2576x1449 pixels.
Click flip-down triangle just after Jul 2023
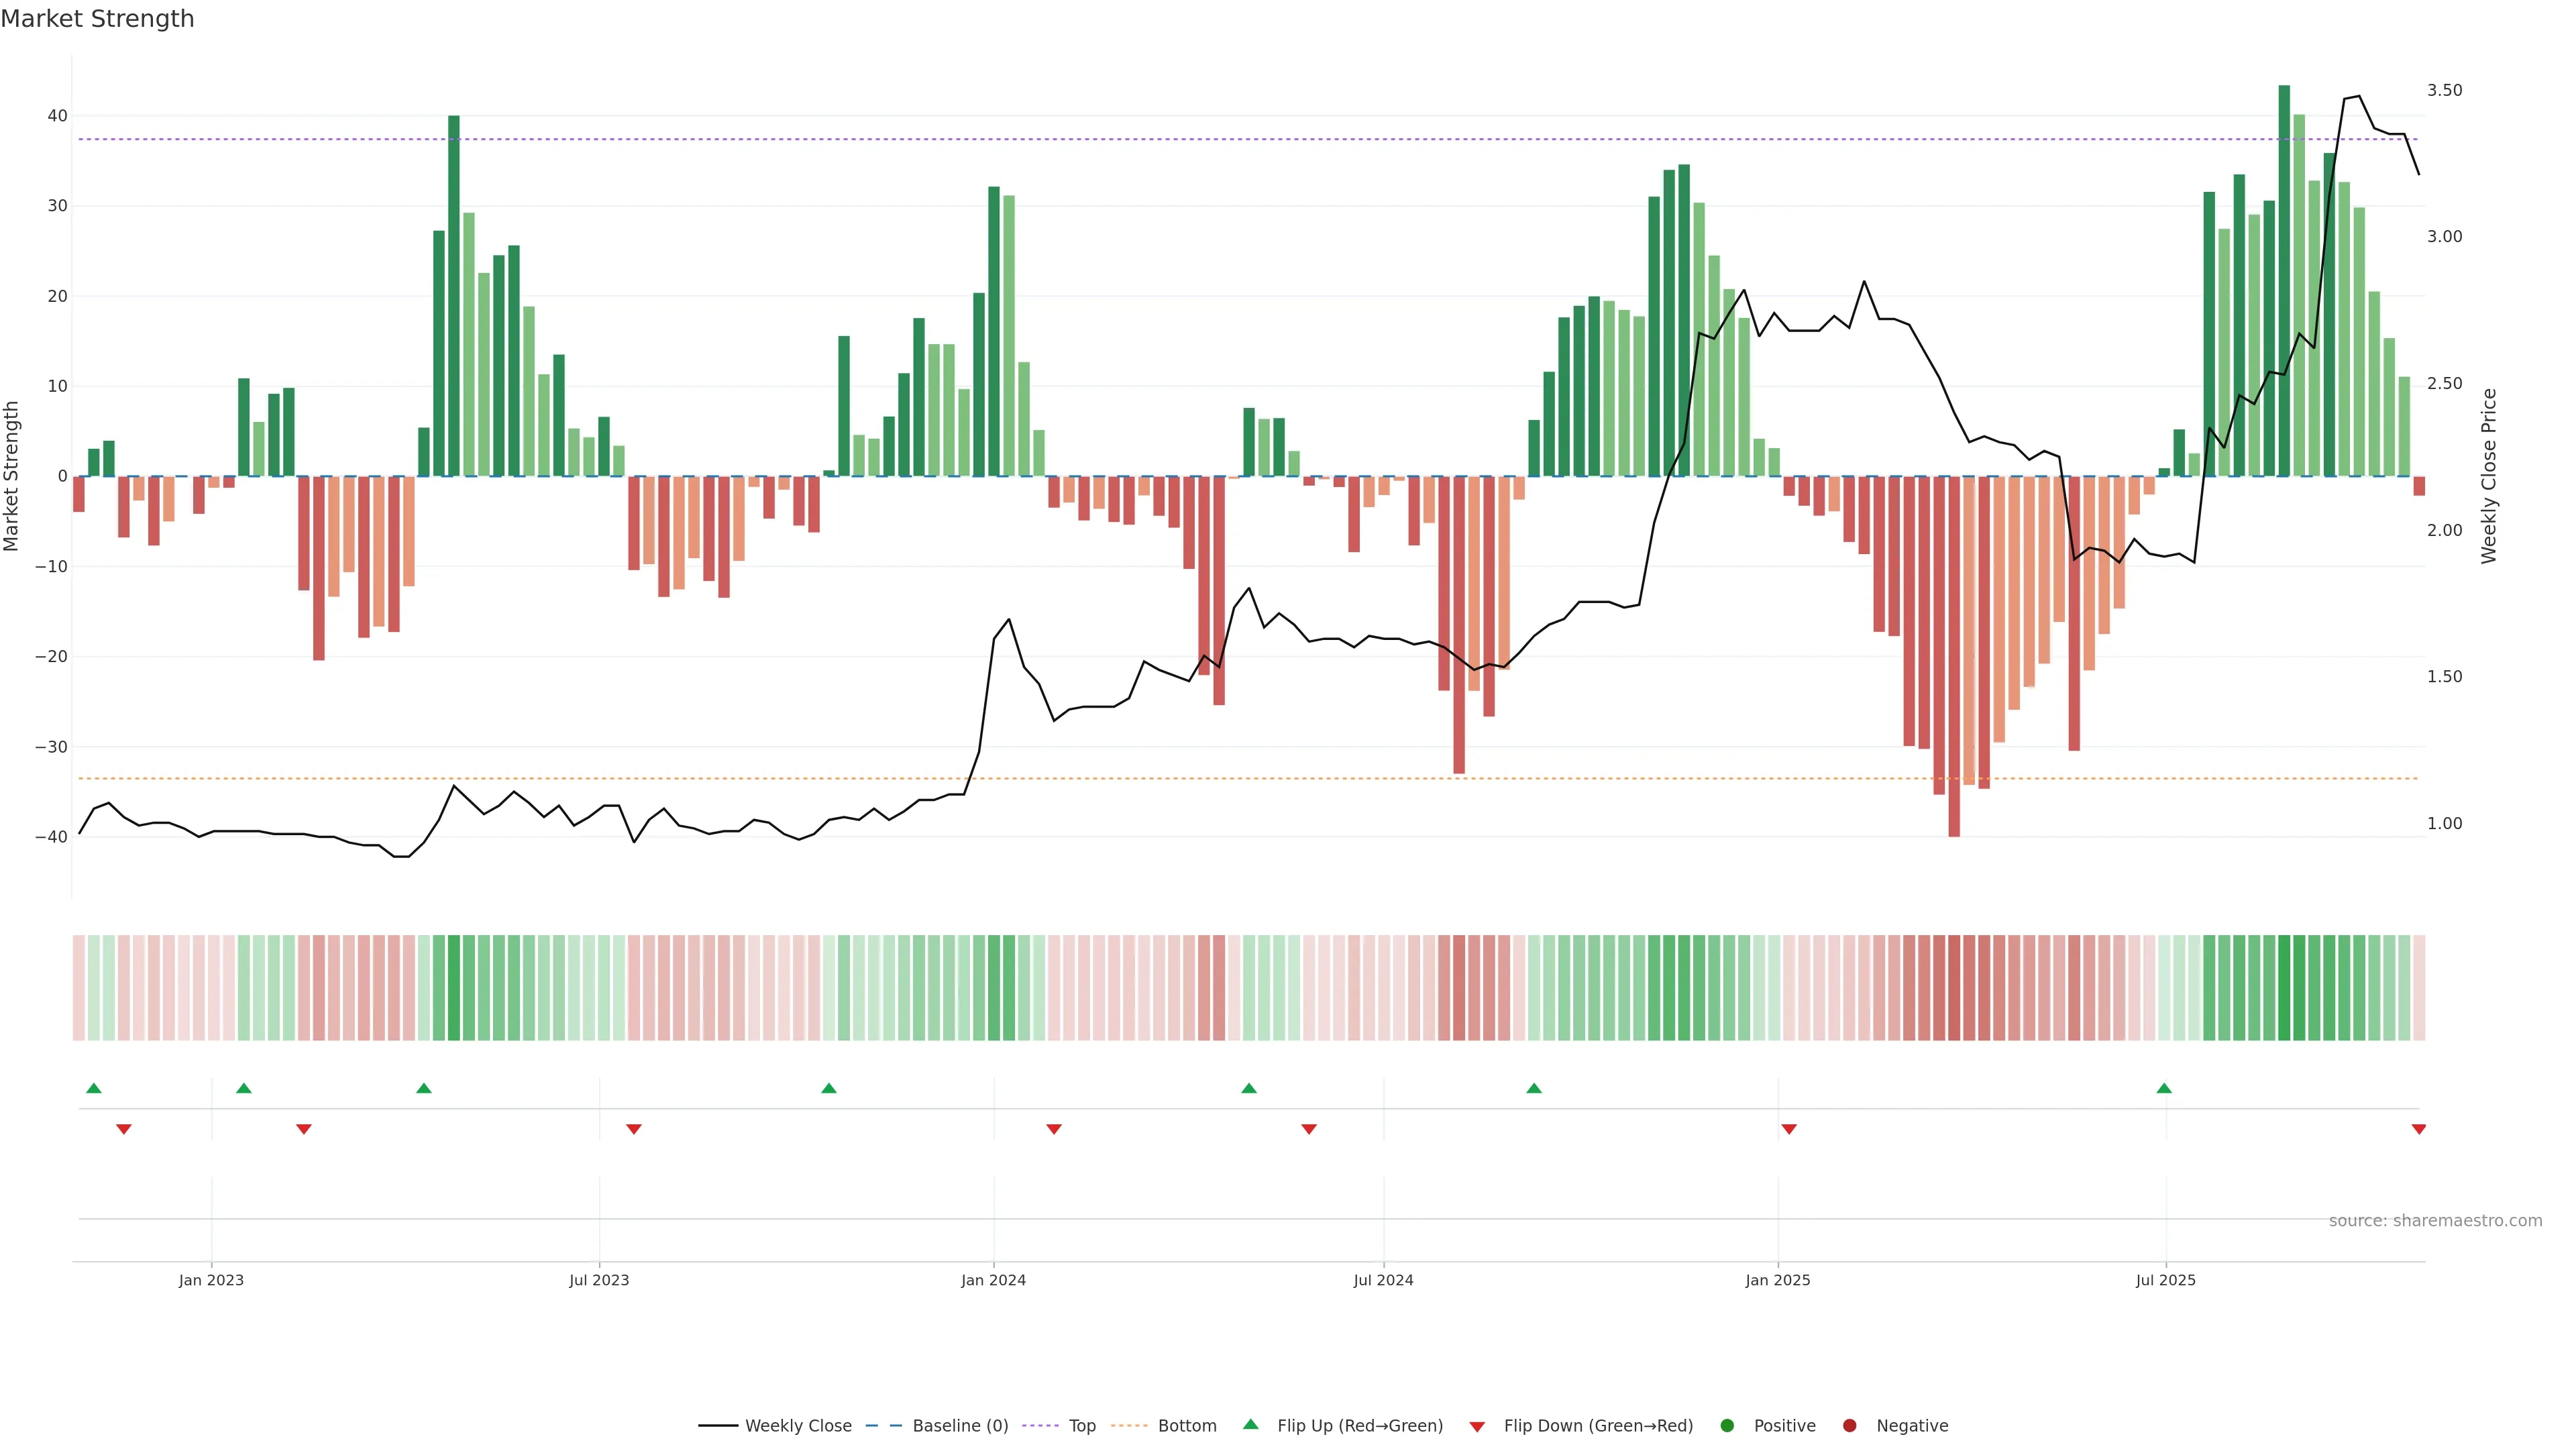point(633,1129)
